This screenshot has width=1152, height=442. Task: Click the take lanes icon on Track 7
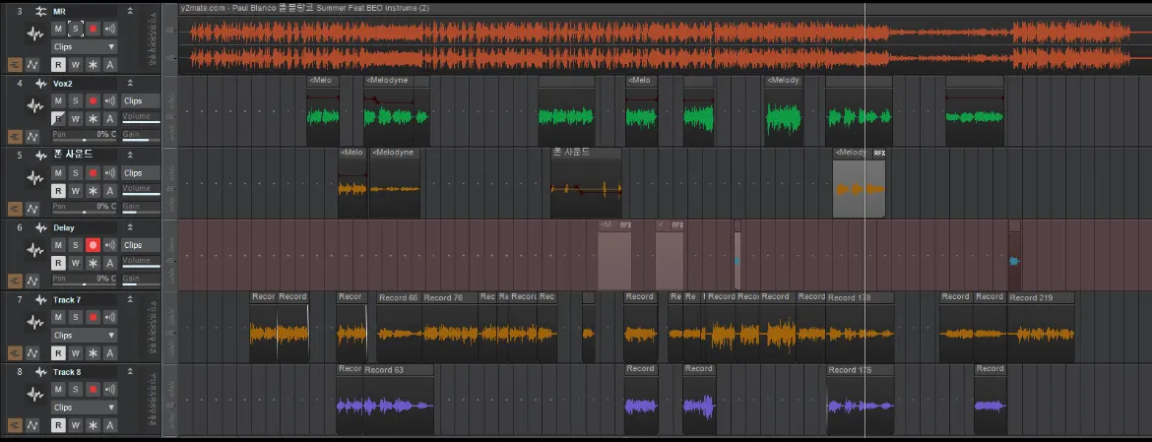click(x=14, y=352)
